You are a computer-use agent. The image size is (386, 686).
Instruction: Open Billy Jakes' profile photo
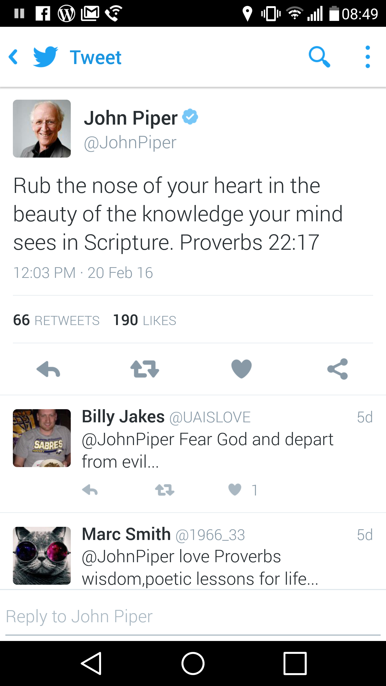tap(42, 438)
